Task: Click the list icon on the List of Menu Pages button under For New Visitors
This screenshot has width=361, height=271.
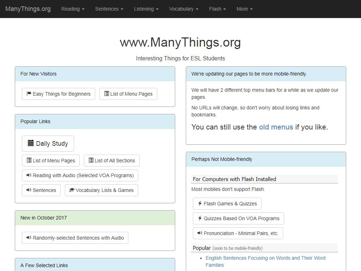Action: (x=106, y=94)
